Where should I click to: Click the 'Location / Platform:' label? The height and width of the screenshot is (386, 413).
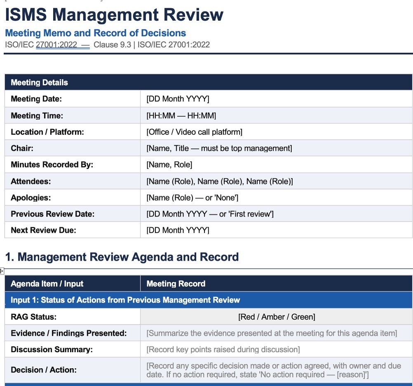tap(47, 132)
